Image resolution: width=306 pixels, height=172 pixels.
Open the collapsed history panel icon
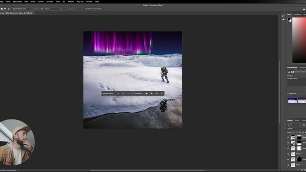[284, 16]
